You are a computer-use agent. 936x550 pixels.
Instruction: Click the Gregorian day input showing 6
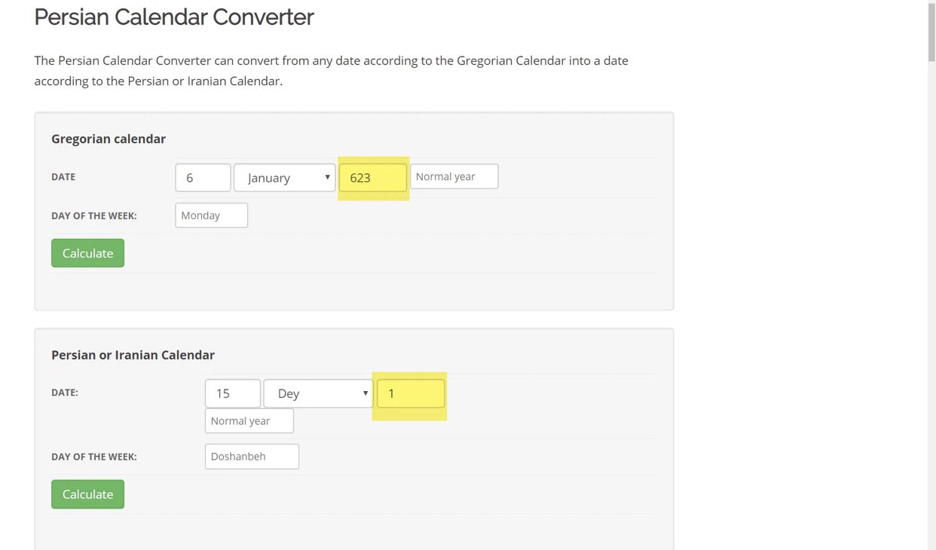(203, 178)
